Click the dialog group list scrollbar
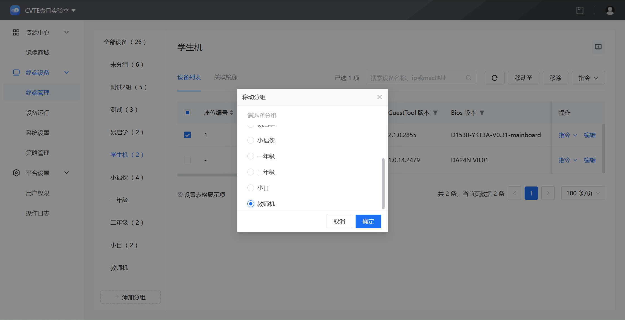This screenshot has height=320, width=625. point(383,183)
